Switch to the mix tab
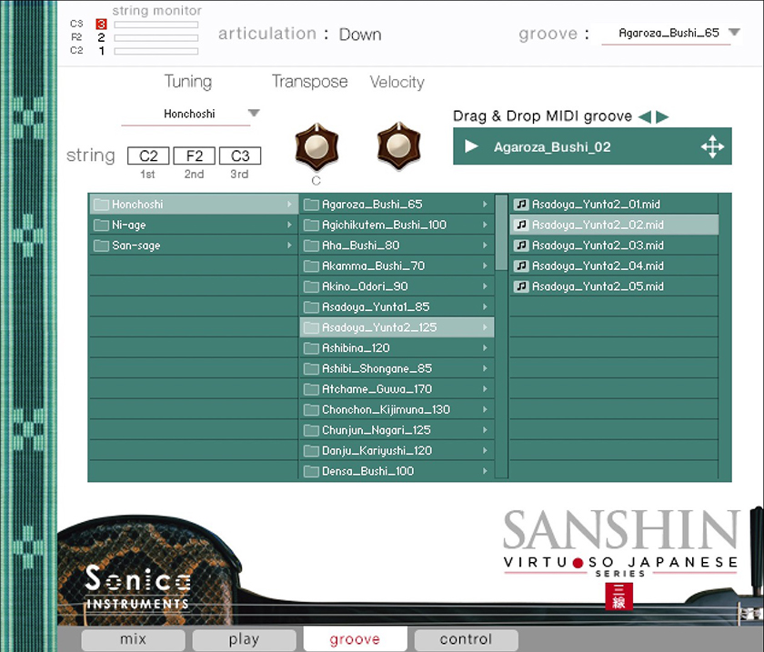Viewport: 764px width, 652px height. click(x=133, y=639)
